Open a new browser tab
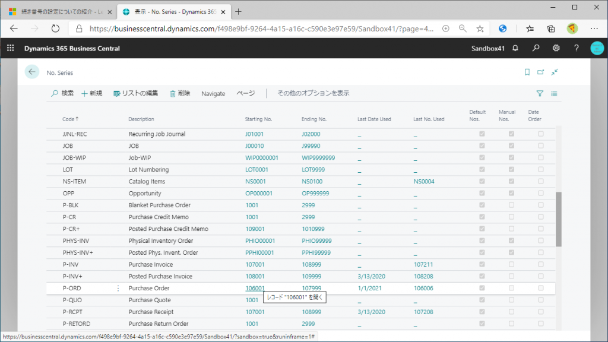Image resolution: width=608 pixels, height=342 pixels. (238, 12)
